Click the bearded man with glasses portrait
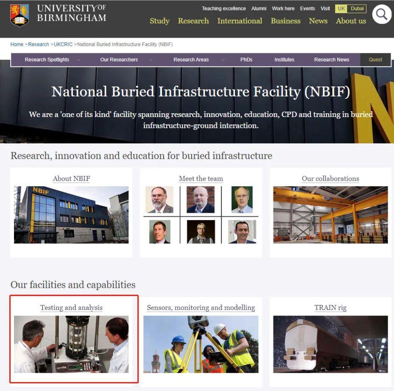Screen dimensions: 394x391 point(159,200)
